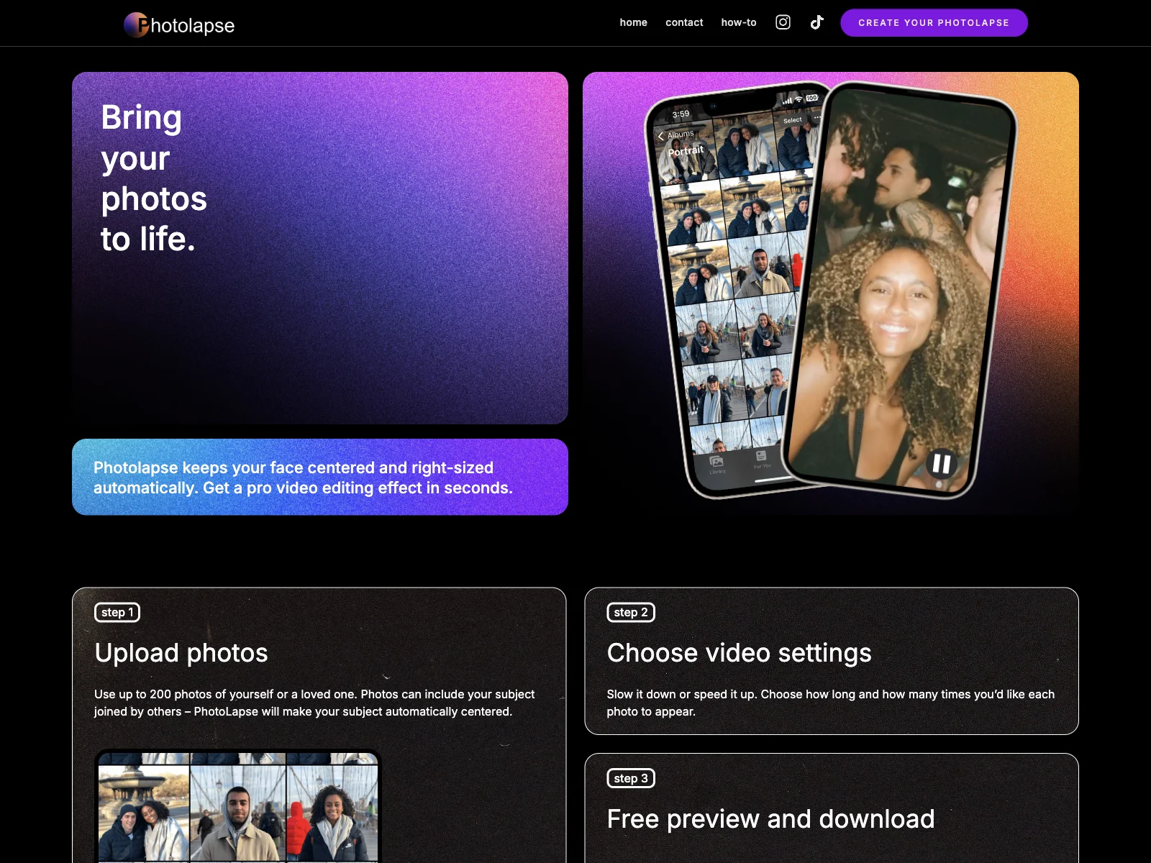
Task: Click Create Your Photolapse button
Action: tap(934, 22)
